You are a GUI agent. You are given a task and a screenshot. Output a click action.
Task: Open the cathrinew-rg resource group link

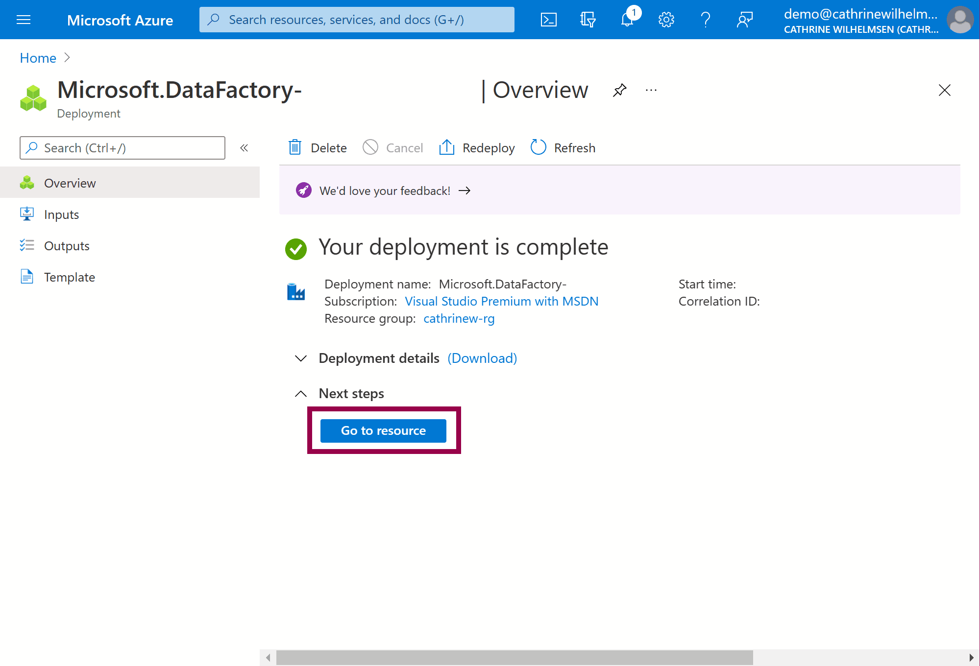(x=459, y=318)
